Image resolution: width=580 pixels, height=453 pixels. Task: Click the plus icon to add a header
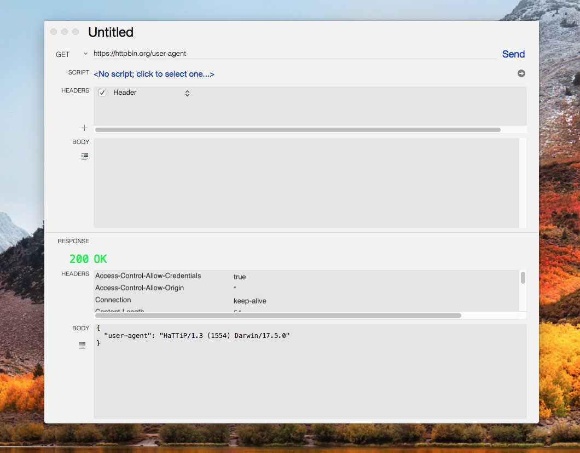84,128
